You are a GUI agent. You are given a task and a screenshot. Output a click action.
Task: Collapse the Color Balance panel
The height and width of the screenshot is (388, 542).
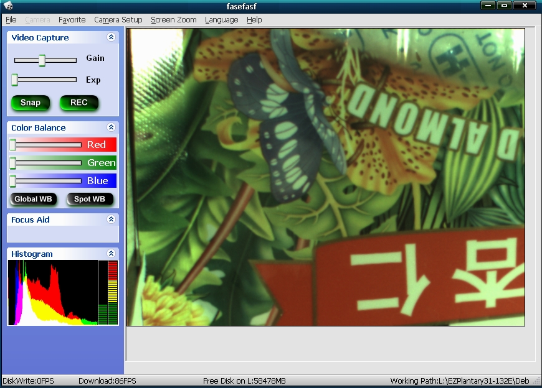pos(111,127)
